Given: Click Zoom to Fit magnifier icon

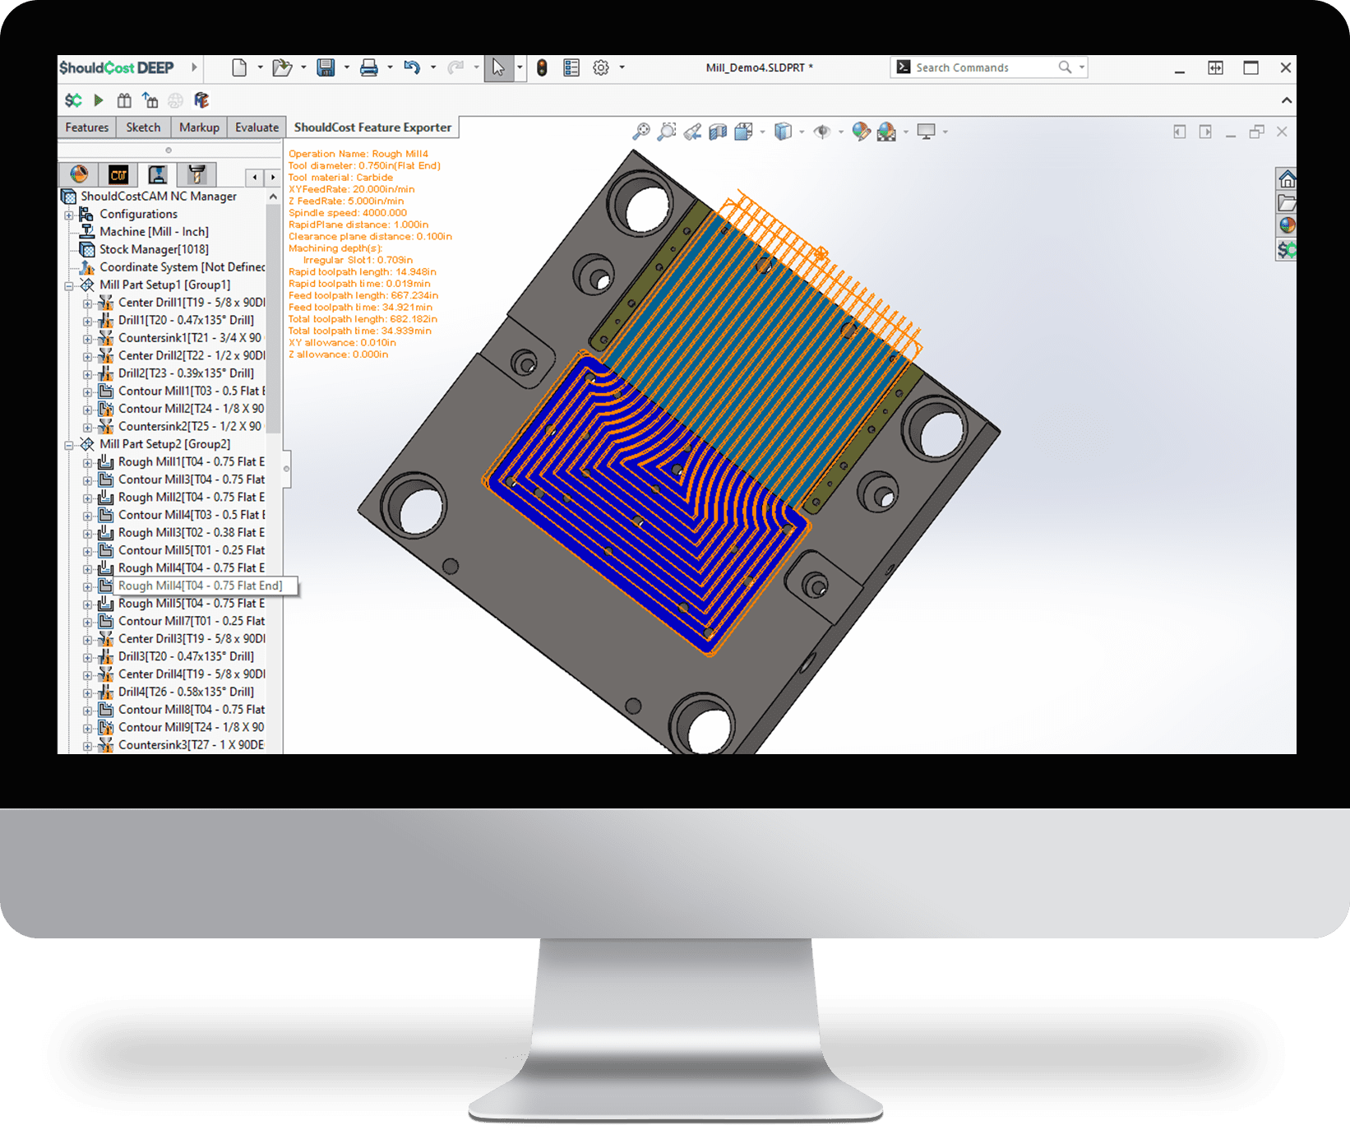Looking at the screenshot, I should click(641, 132).
